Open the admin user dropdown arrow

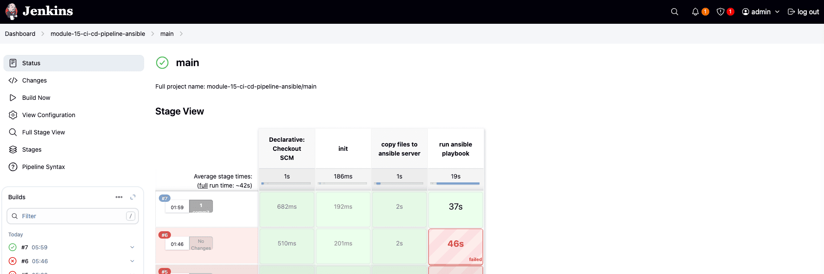[x=777, y=12]
